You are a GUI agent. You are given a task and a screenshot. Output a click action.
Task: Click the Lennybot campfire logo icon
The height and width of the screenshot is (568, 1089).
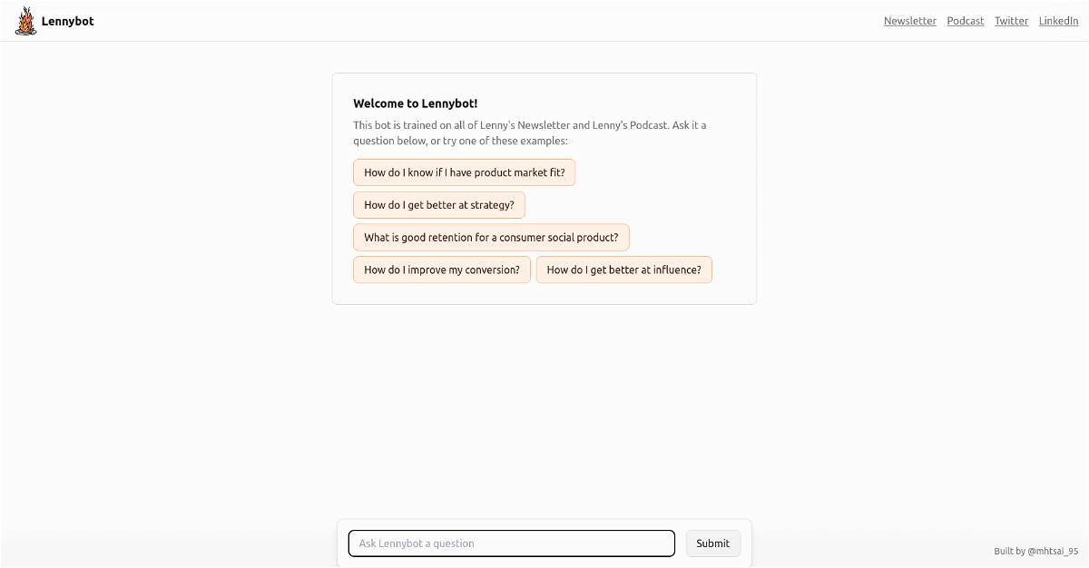pos(26,21)
